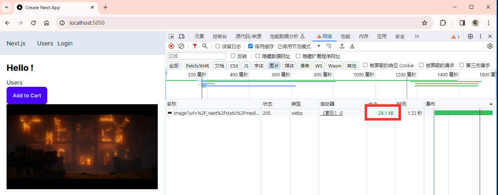Open the Chrome profile avatar
The width and height of the screenshot is (498, 195).
click(475, 23)
